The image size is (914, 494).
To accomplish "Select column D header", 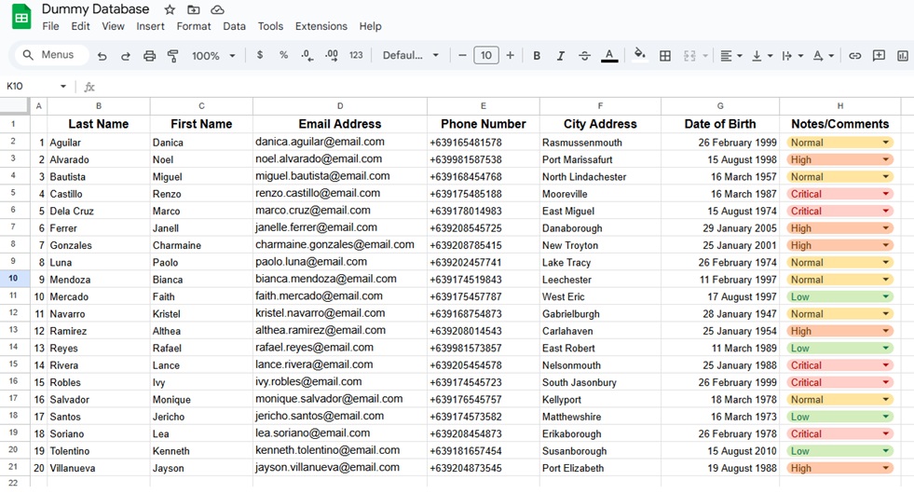I will pos(340,106).
